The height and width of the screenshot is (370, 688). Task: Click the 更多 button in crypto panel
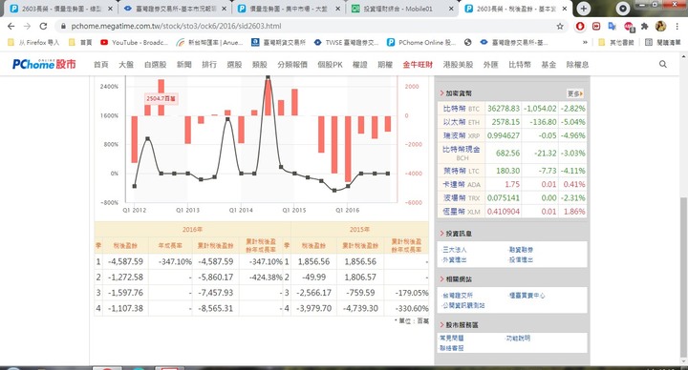click(575, 93)
